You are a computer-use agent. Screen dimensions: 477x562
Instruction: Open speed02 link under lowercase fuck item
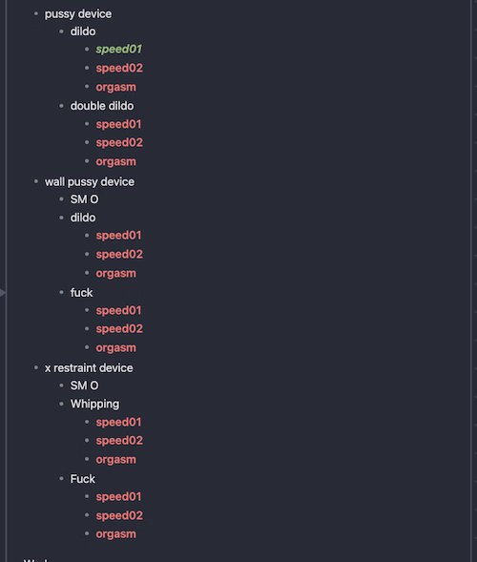tap(119, 328)
